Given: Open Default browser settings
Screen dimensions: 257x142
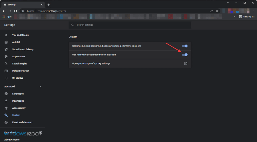Looking at the screenshot, I should [x=20, y=71].
